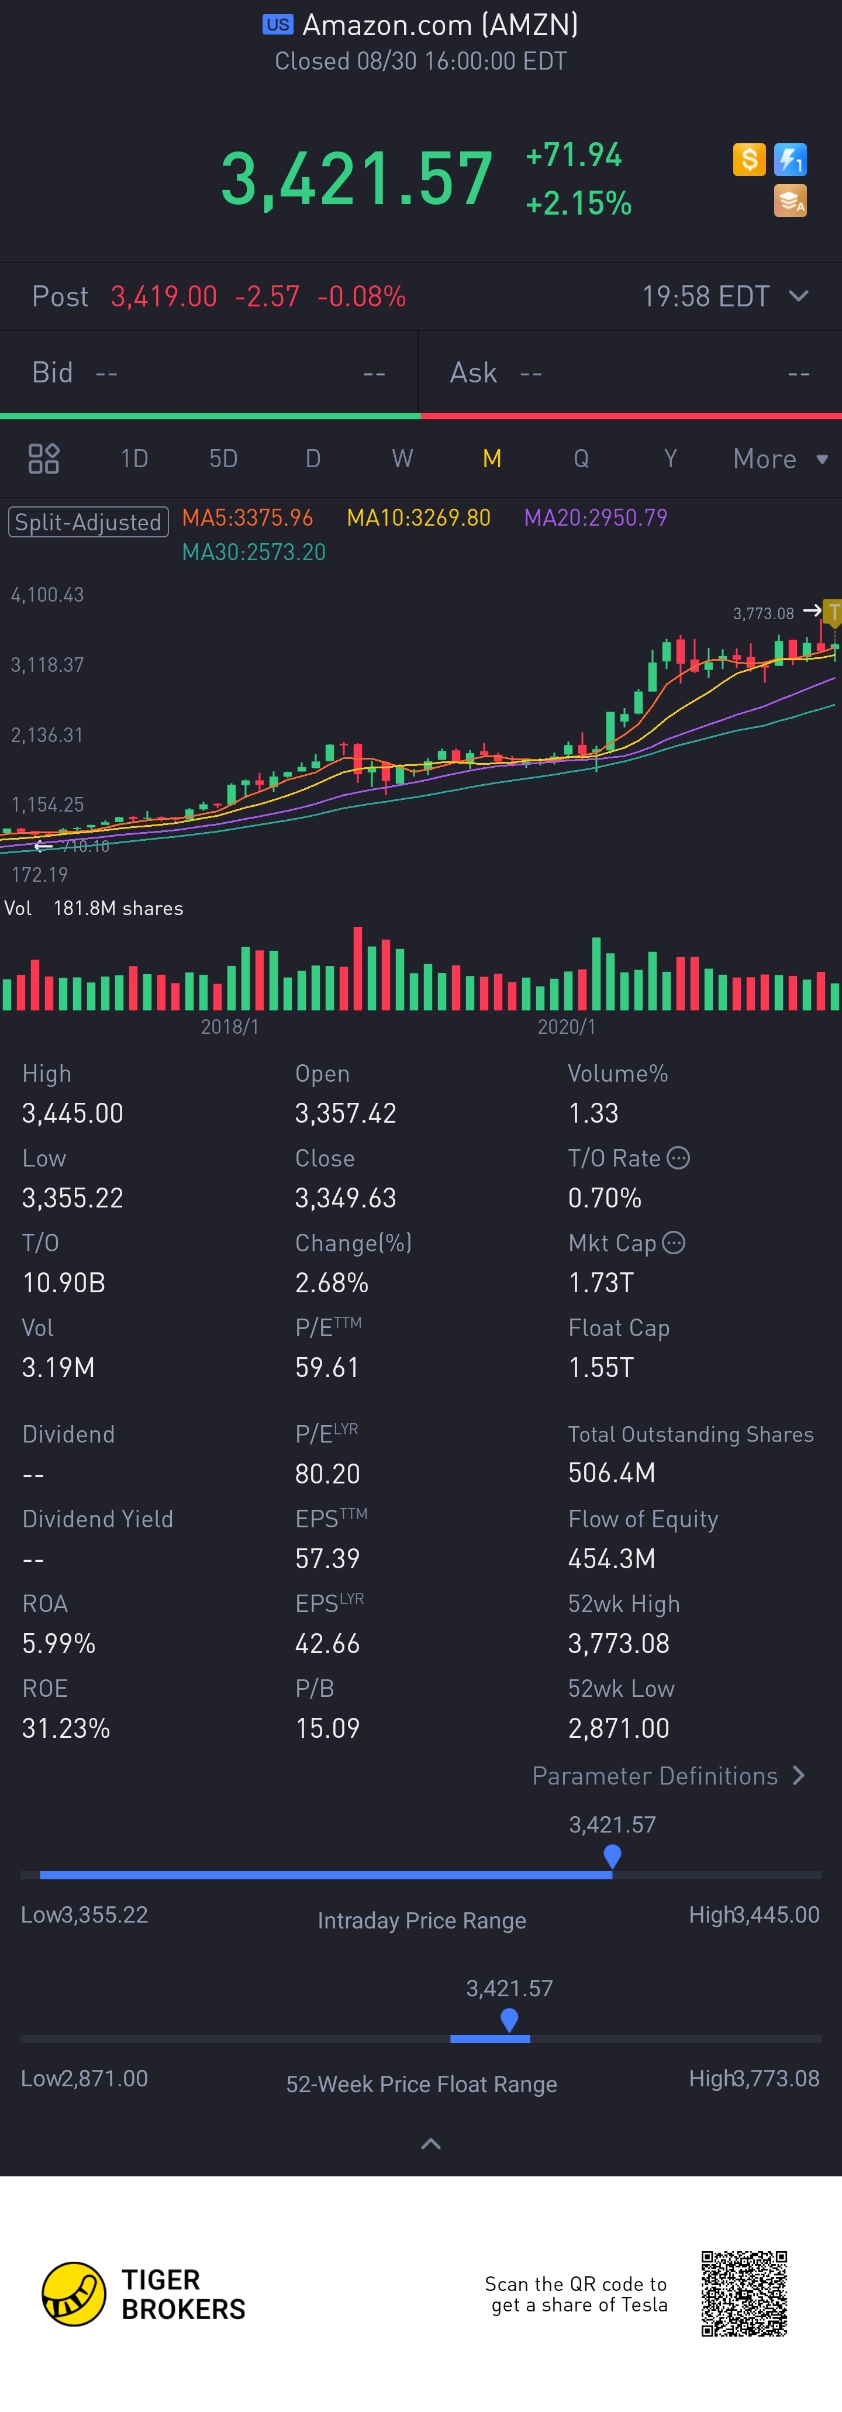Image resolution: width=842 pixels, height=2412 pixels.
Task: Open Parameter Definitions
Action: pyautogui.click(x=669, y=1776)
